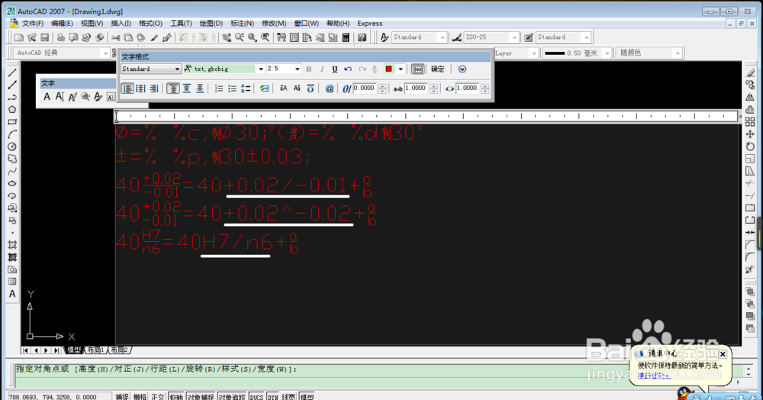Image resolution: width=763 pixels, height=400 pixels.
Task: Toggle the ruler display button
Action: [x=417, y=69]
